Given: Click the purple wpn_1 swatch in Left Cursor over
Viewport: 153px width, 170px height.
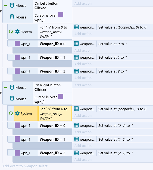Looking at the screenshot, I should (61, 15).
